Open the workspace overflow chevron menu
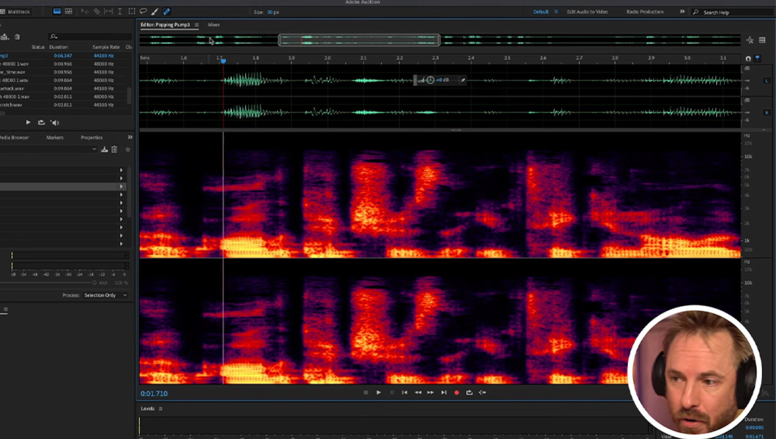Image resolution: width=776 pixels, height=439 pixels. (x=682, y=12)
